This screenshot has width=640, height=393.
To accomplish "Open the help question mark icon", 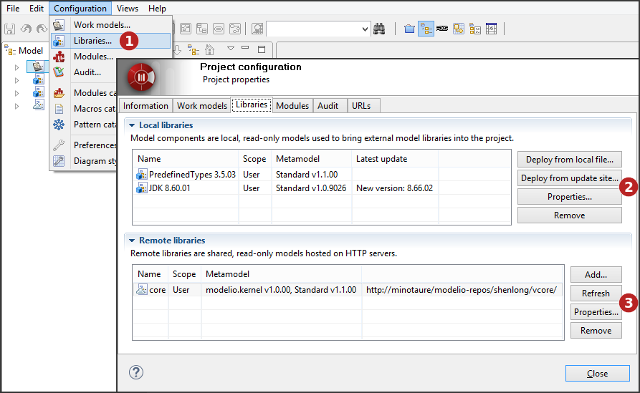I will [136, 372].
